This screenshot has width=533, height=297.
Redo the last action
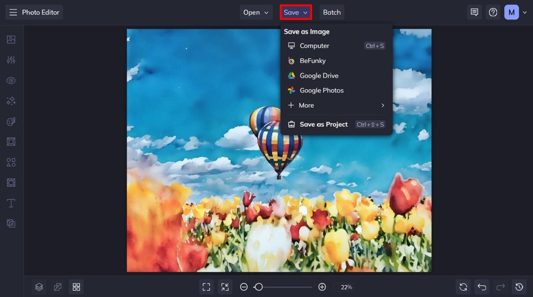click(500, 287)
